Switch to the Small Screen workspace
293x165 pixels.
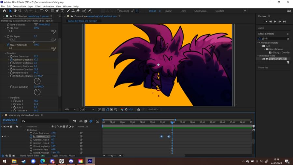click(x=200, y=11)
